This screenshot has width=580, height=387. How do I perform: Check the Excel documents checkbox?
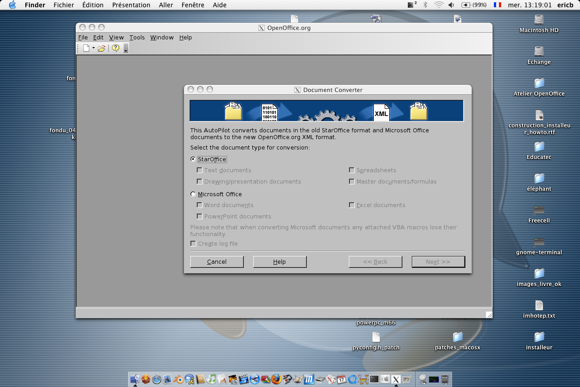coord(352,205)
